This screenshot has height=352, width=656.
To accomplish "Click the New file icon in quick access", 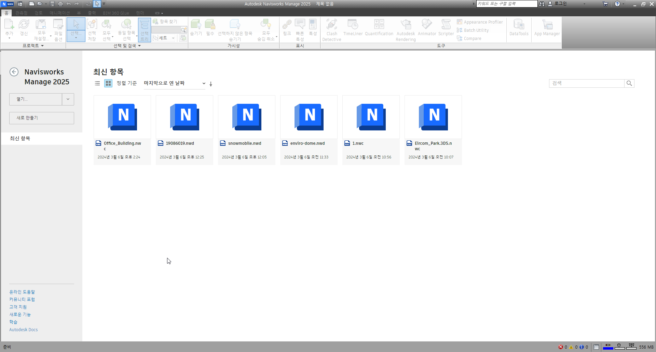I will 31,4.
